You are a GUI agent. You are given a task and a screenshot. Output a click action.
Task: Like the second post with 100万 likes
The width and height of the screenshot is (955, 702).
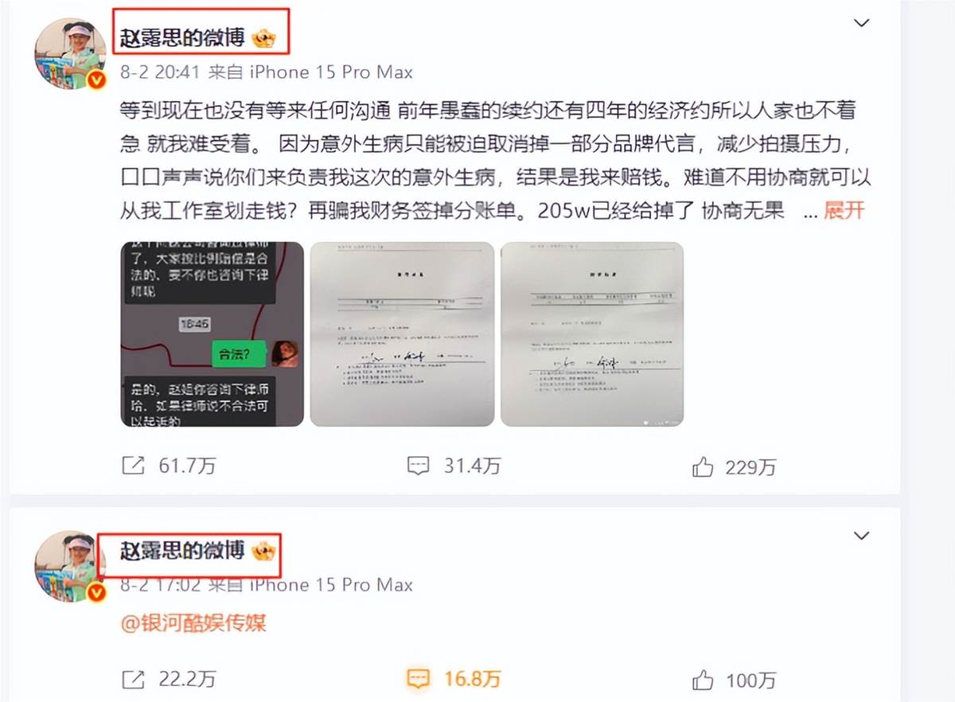(703, 680)
